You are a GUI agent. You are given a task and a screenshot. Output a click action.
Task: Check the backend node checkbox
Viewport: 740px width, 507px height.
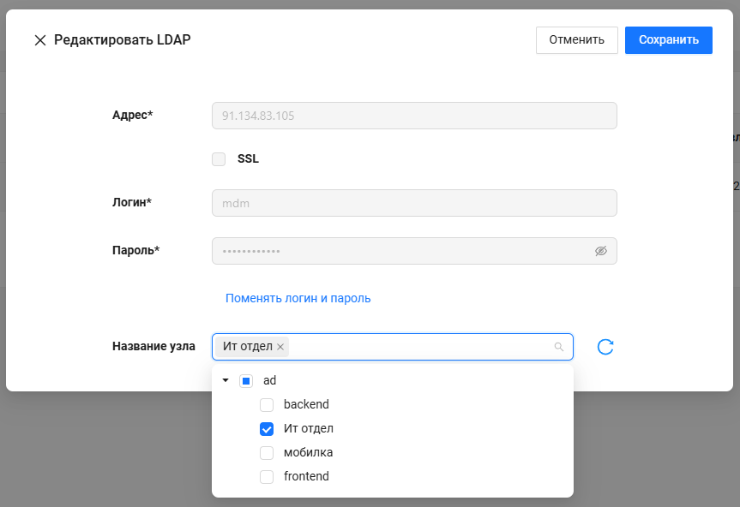[267, 404]
